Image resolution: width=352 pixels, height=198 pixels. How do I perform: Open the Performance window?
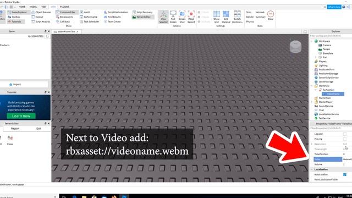(x=89, y=17)
